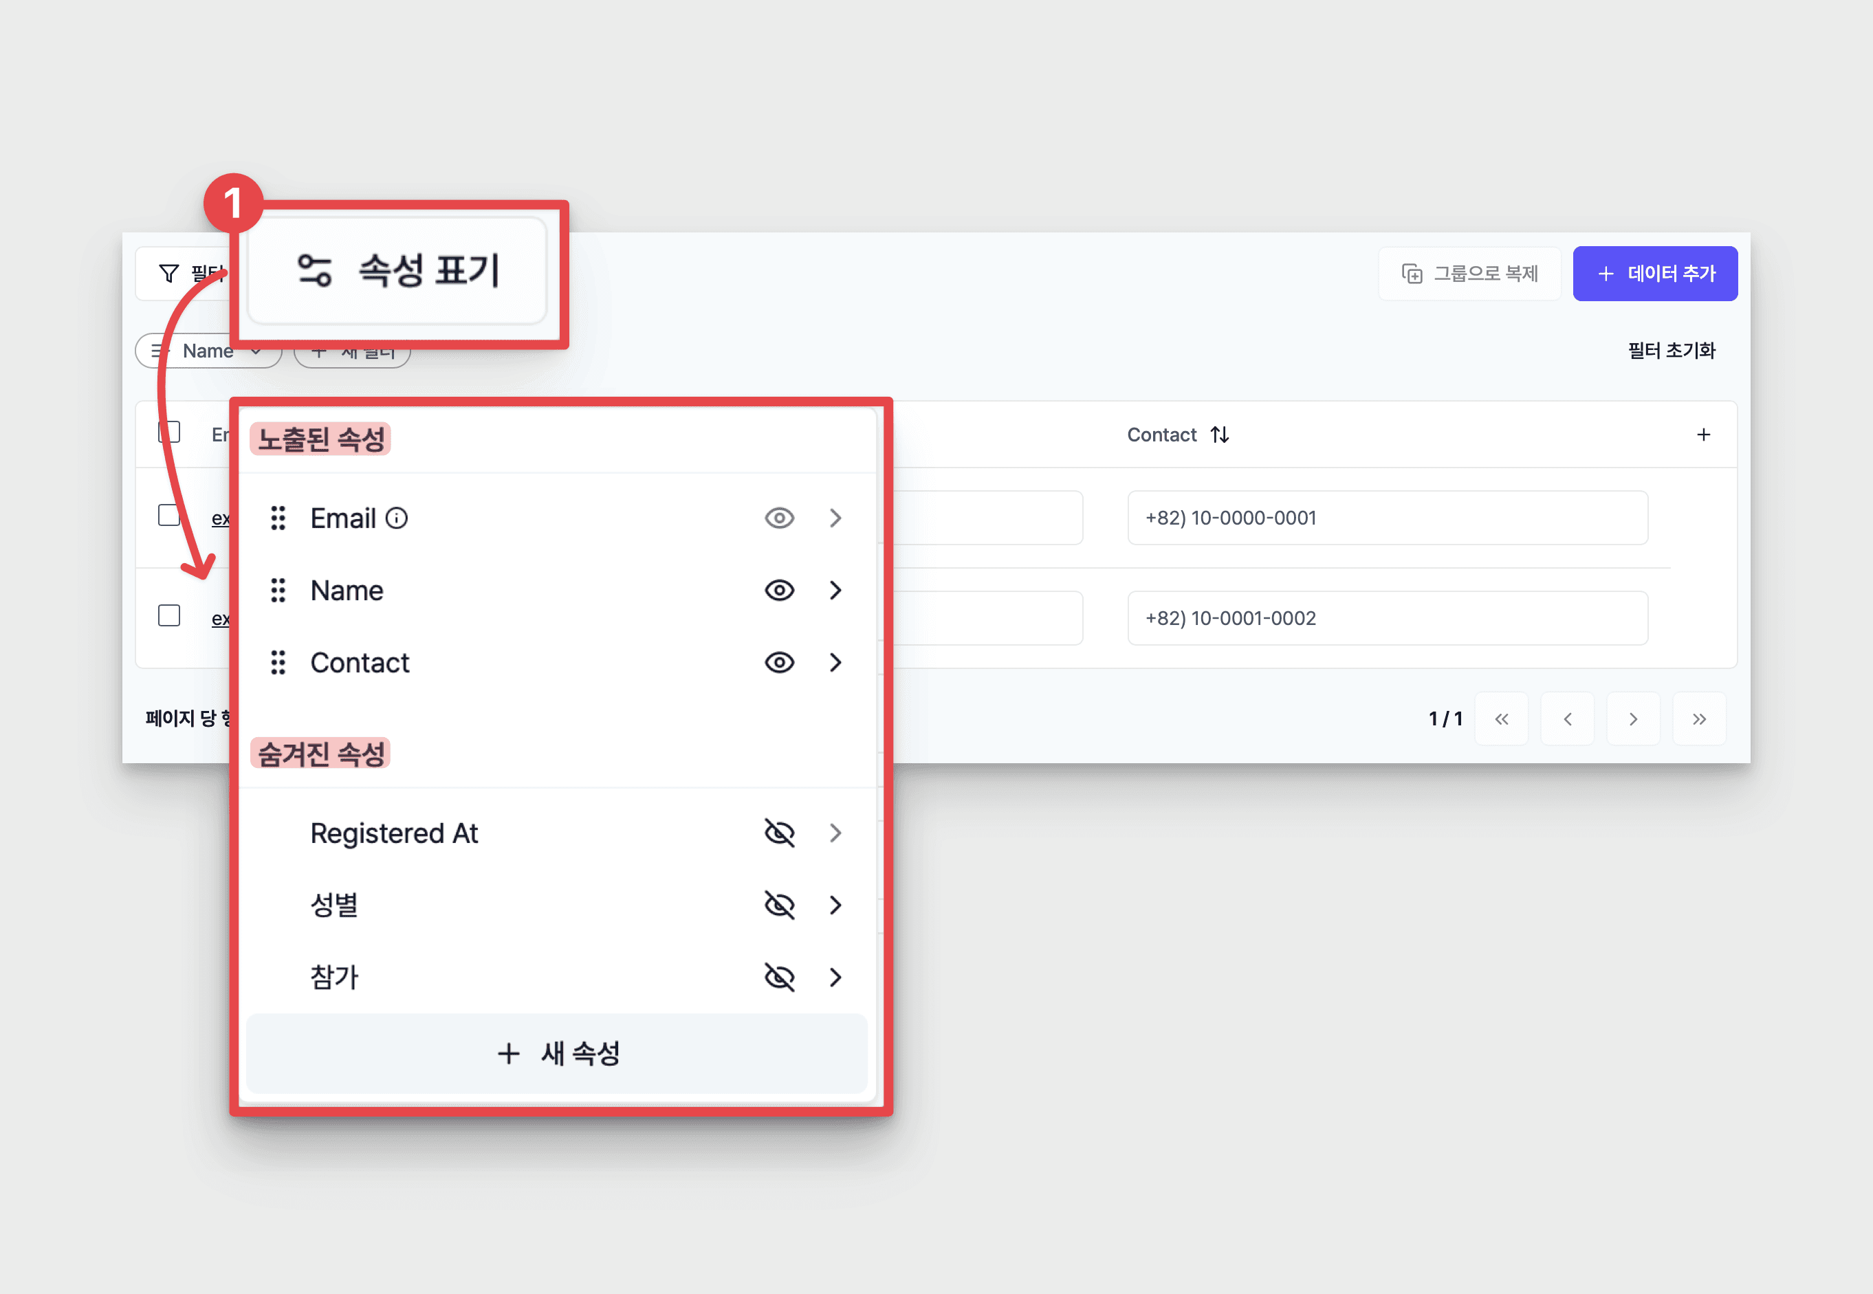Show the Registered At hidden property

(779, 833)
